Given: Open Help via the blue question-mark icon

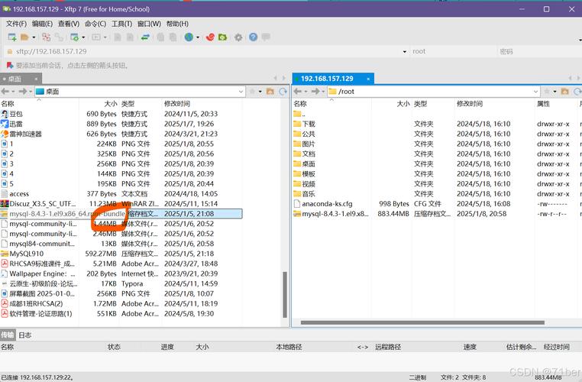Looking at the screenshot, I should point(253,37).
